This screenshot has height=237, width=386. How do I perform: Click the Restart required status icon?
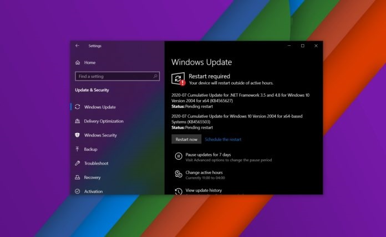coord(178,79)
